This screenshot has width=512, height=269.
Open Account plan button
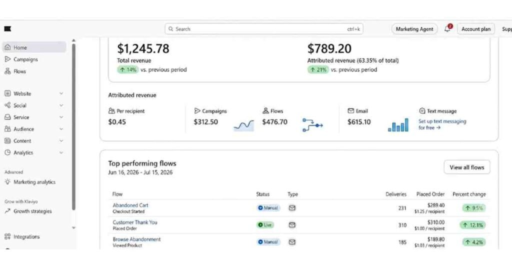pyautogui.click(x=476, y=28)
